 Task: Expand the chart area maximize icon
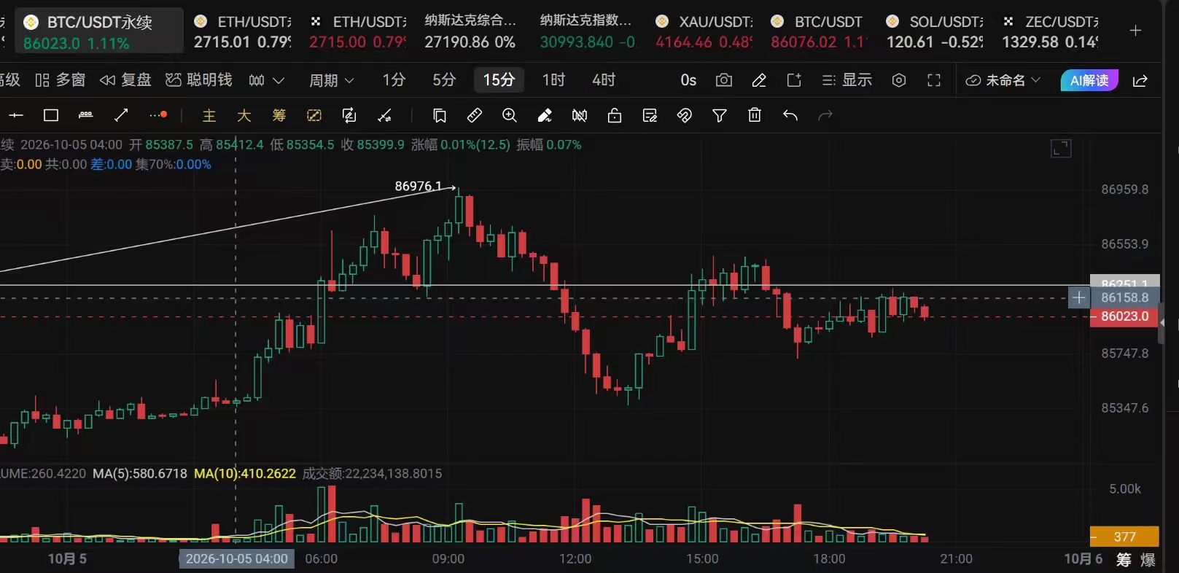[x=1061, y=149]
